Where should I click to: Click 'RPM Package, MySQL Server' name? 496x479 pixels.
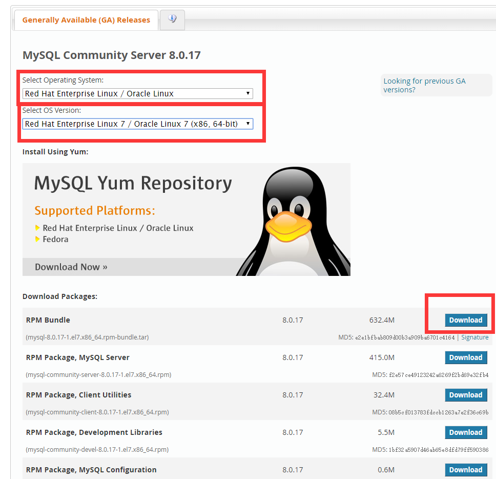77,357
